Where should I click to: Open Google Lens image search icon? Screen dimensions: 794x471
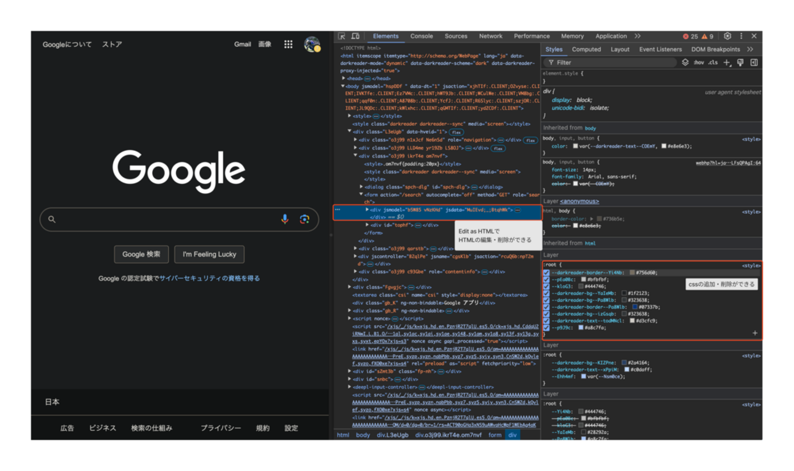pyautogui.click(x=304, y=219)
